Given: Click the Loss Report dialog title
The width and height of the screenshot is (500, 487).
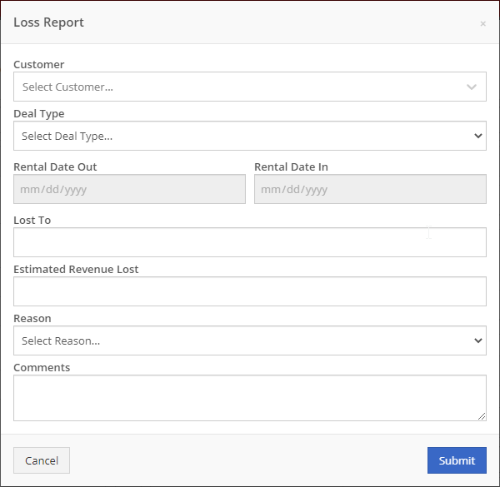Looking at the screenshot, I should tap(49, 22).
